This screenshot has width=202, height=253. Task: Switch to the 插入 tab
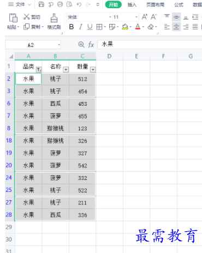pos(132,4)
